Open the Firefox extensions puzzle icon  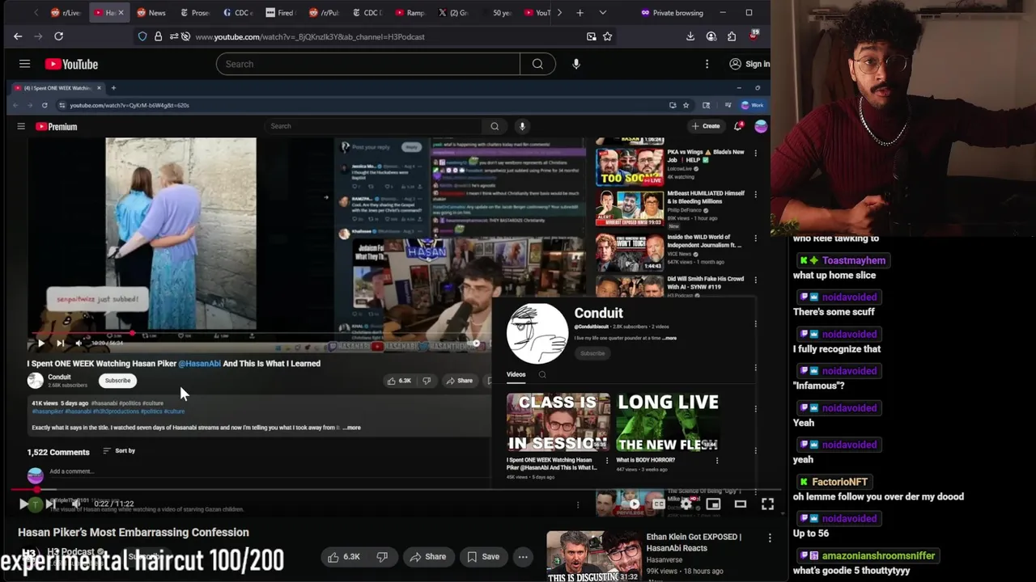pos(732,36)
